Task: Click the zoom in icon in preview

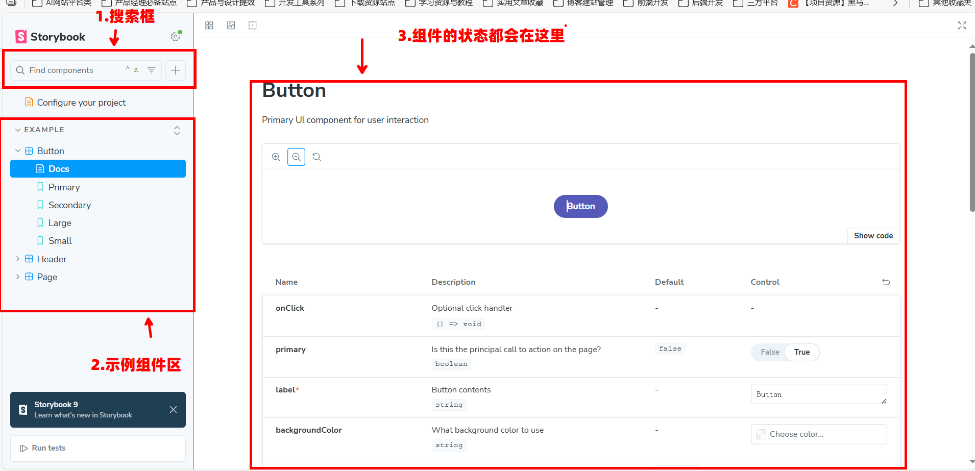Action: point(276,157)
